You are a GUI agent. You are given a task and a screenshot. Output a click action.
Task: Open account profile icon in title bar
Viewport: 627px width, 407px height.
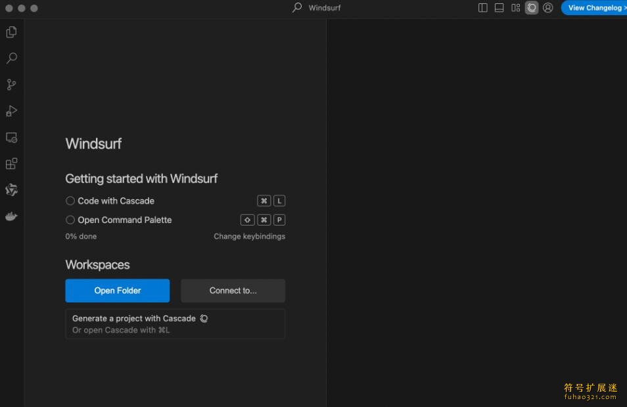[548, 8]
